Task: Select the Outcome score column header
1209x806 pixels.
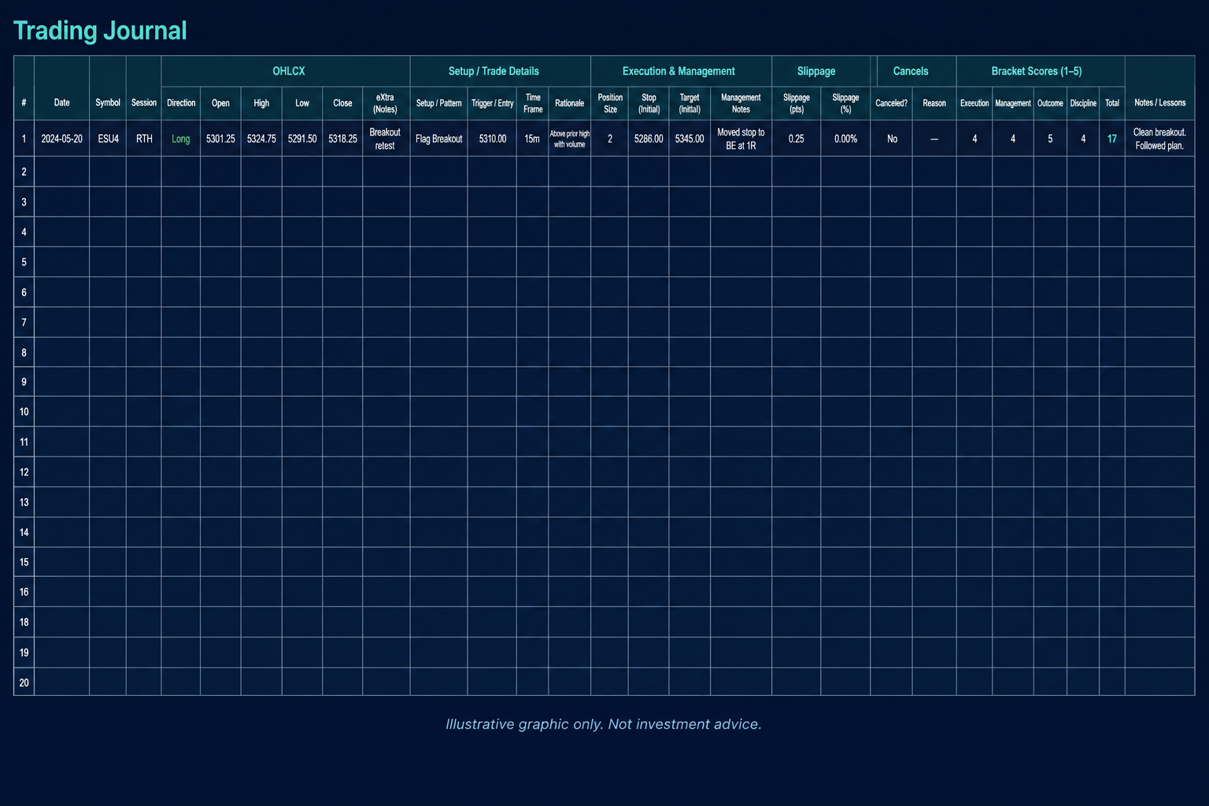Action: point(1050,103)
